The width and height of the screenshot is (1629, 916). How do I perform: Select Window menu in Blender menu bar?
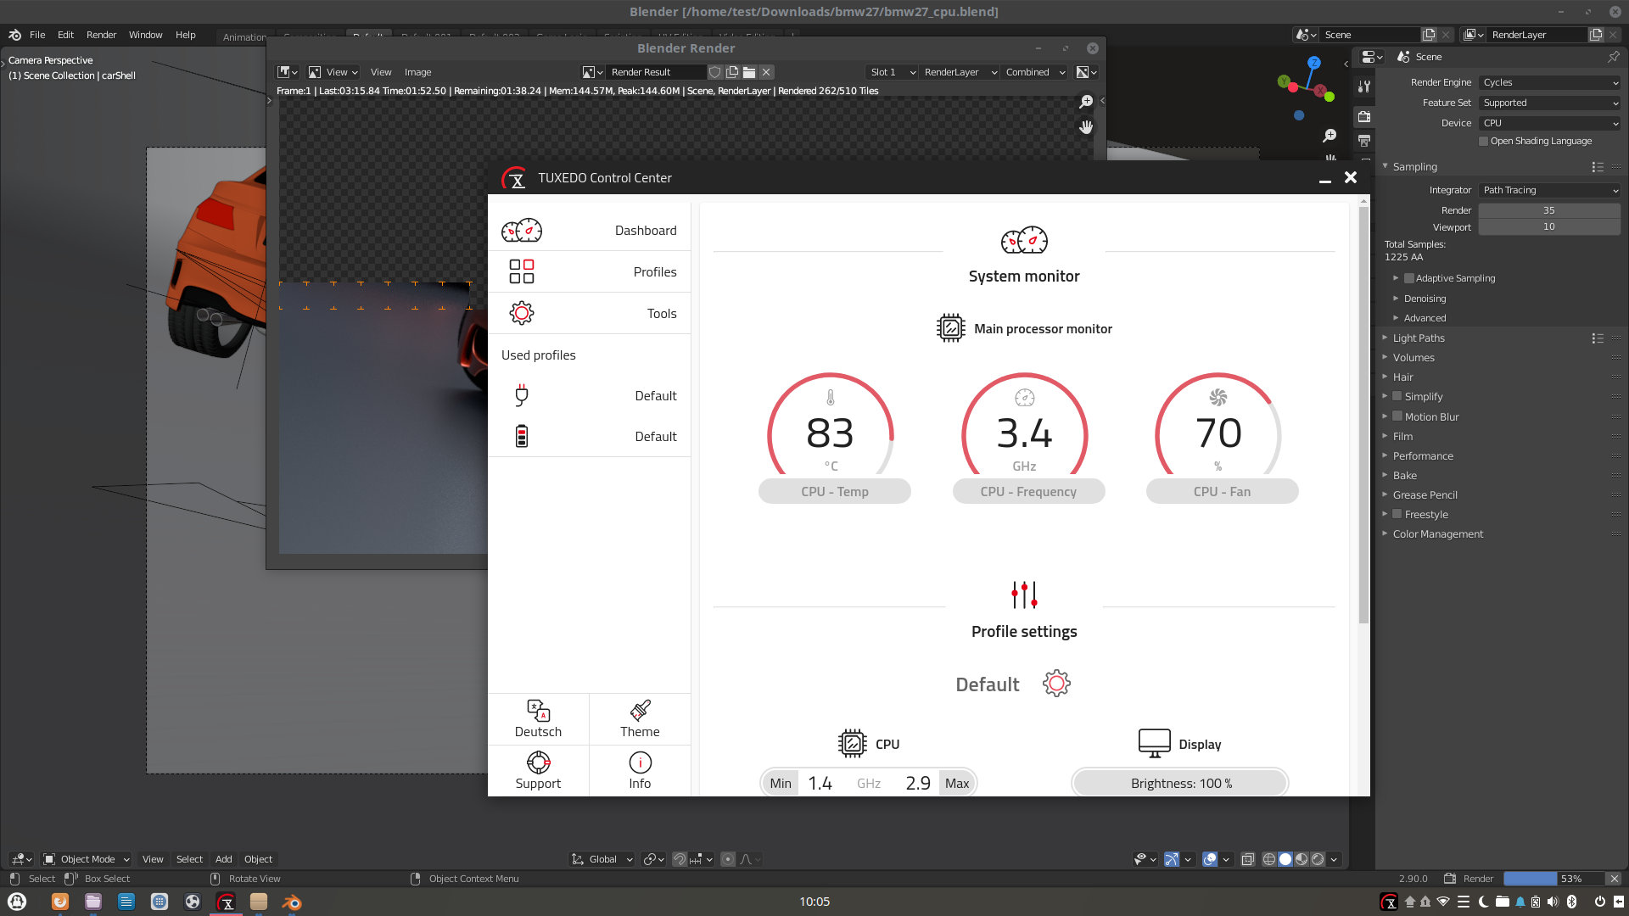(x=144, y=35)
